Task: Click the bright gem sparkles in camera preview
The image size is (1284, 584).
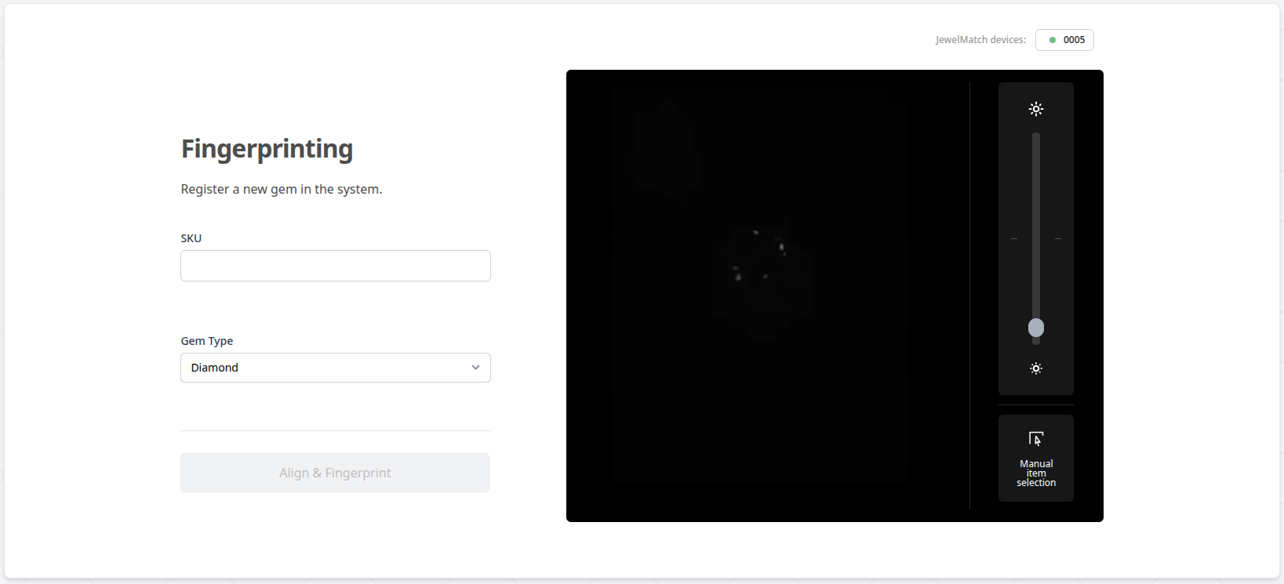Action: [758, 256]
